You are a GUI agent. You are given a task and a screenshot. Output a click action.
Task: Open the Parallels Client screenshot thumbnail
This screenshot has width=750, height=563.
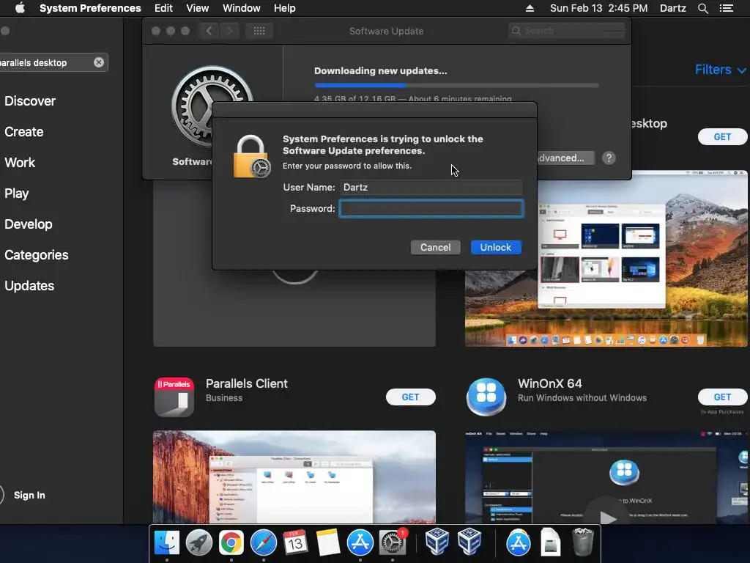pyautogui.click(x=294, y=476)
